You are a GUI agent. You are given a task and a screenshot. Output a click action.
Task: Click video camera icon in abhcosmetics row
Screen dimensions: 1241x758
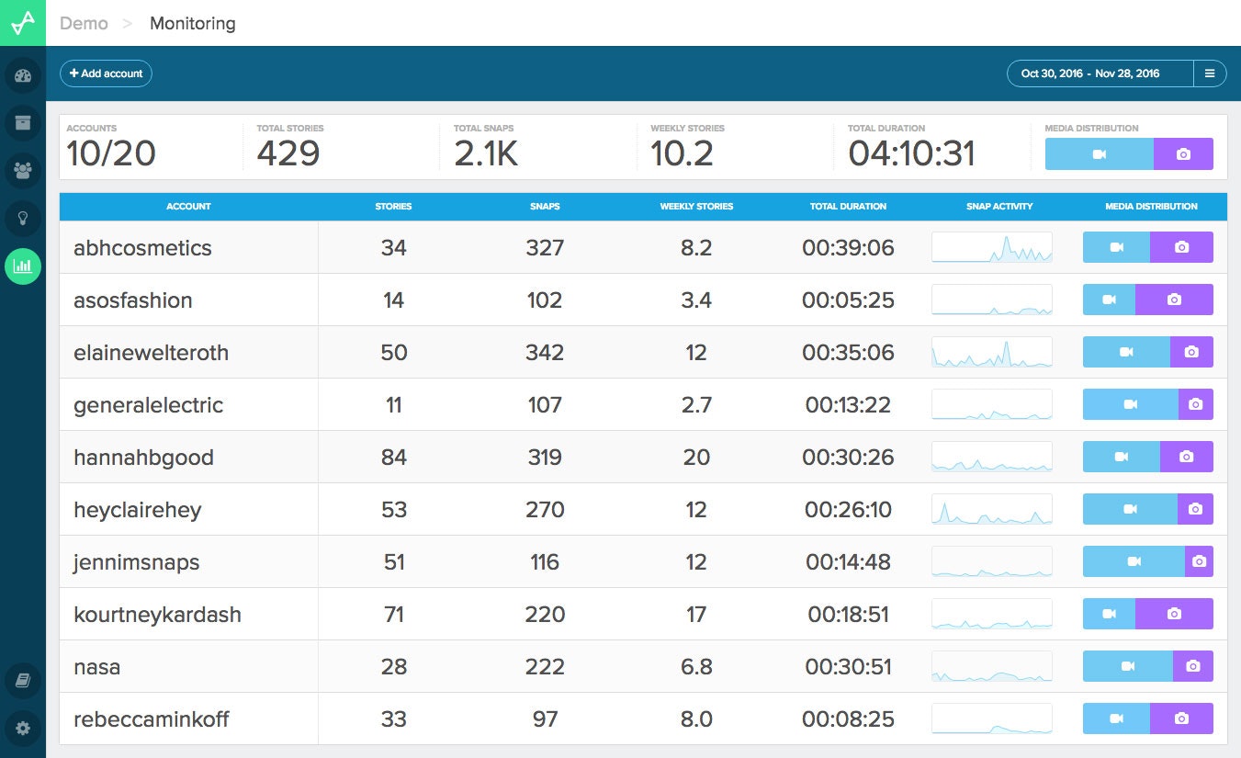pyautogui.click(x=1117, y=247)
